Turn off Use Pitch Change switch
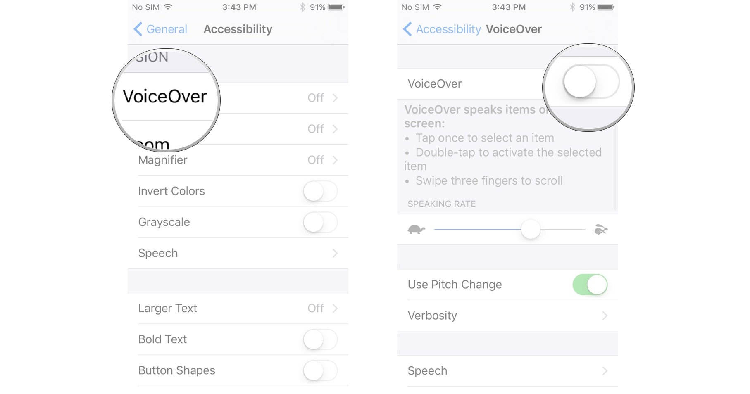The image size is (750, 394). [x=590, y=285]
